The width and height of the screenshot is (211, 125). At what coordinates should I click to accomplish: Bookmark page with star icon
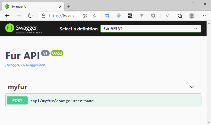click(x=95, y=16)
